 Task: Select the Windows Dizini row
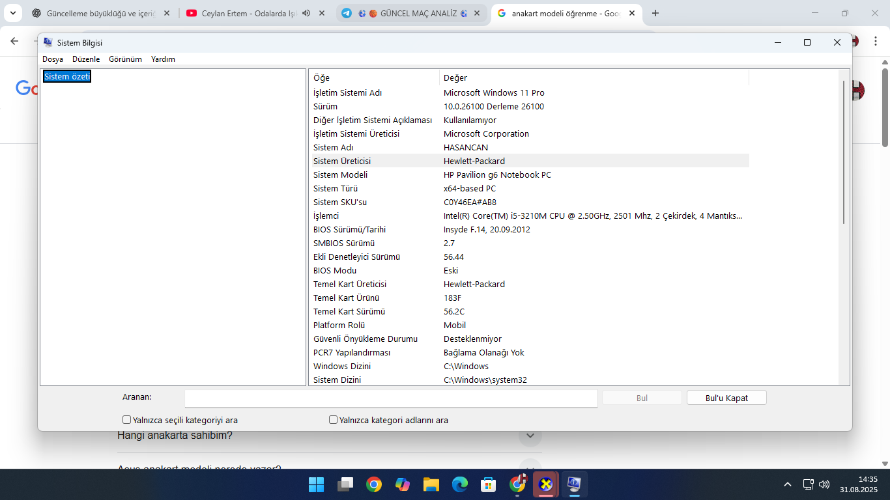coord(529,367)
